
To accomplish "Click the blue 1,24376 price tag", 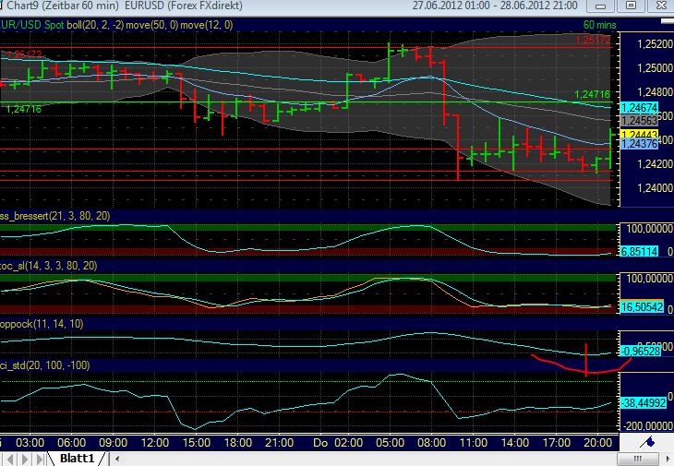I will (639, 144).
